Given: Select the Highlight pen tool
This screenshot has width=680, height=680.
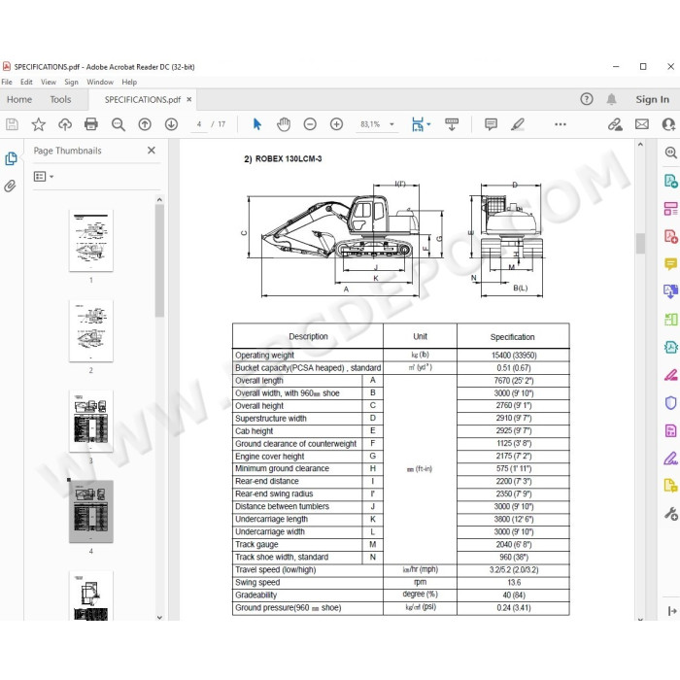Looking at the screenshot, I should click(518, 124).
